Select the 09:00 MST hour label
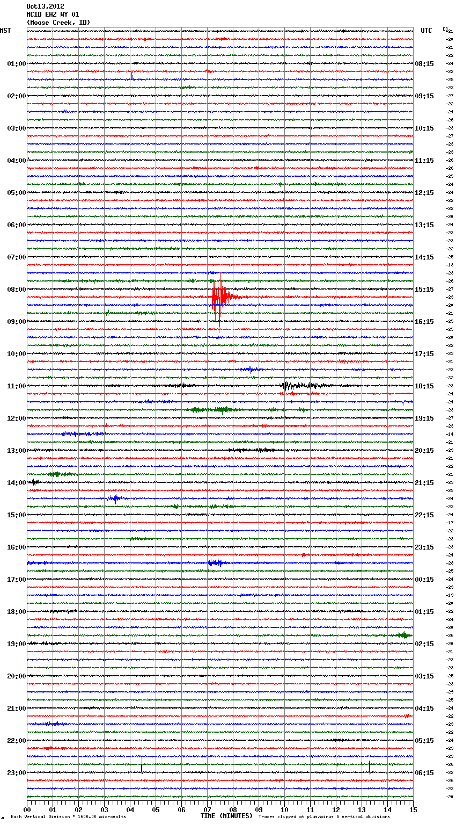 click(x=16, y=322)
